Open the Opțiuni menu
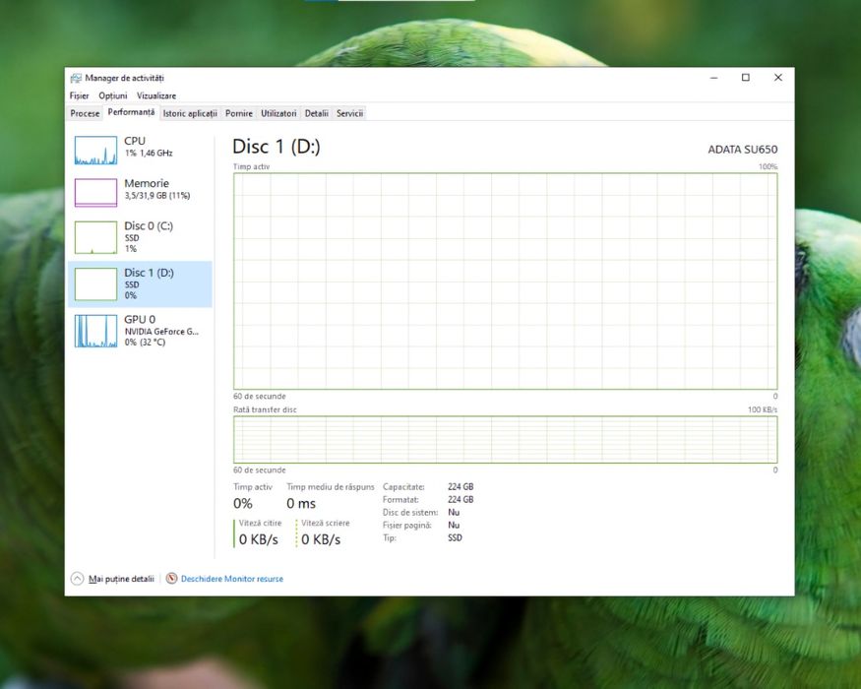This screenshot has width=861, height=689. click(x=112, y=95)
